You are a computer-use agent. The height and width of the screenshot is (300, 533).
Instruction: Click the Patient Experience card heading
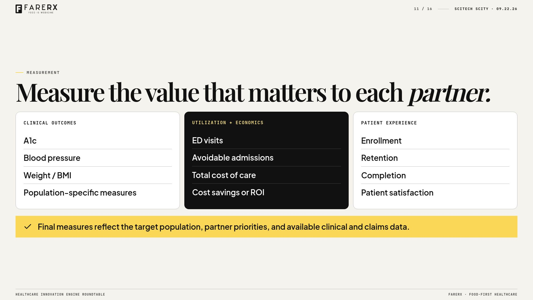coord(389,123)
